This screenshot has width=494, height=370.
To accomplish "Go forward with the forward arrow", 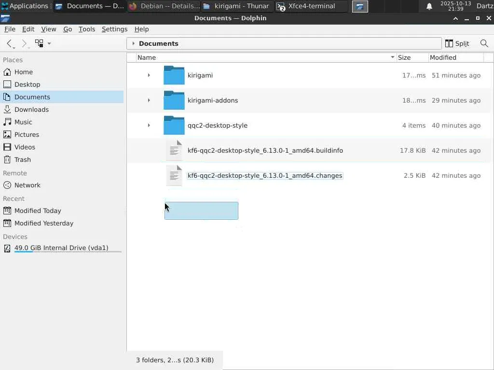I will (24, 43).
